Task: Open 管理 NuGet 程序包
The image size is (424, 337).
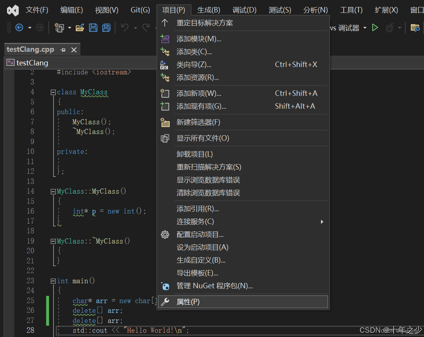Action: click(x=215, y=286)
